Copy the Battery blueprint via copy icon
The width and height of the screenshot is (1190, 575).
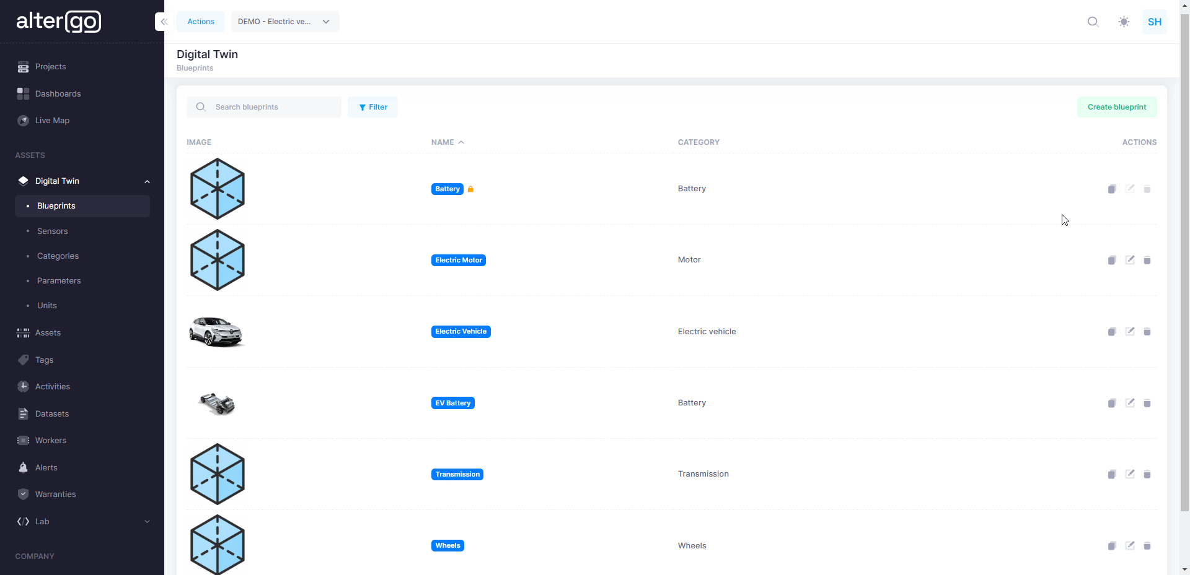click(x=1111, y=189)
